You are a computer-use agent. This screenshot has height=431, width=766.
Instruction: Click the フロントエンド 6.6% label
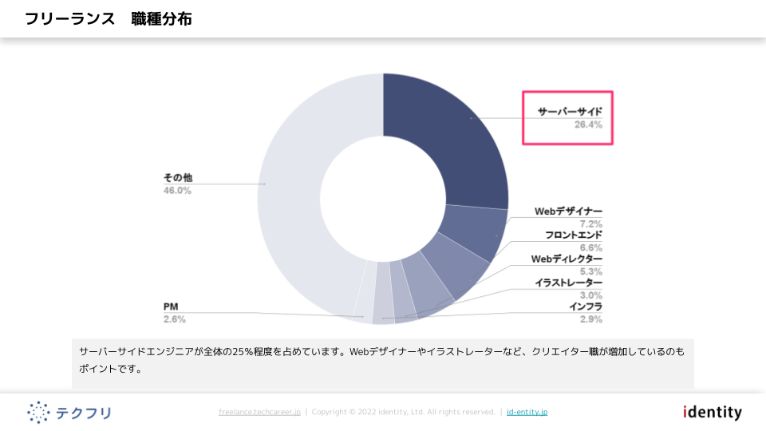pos(574,241)
